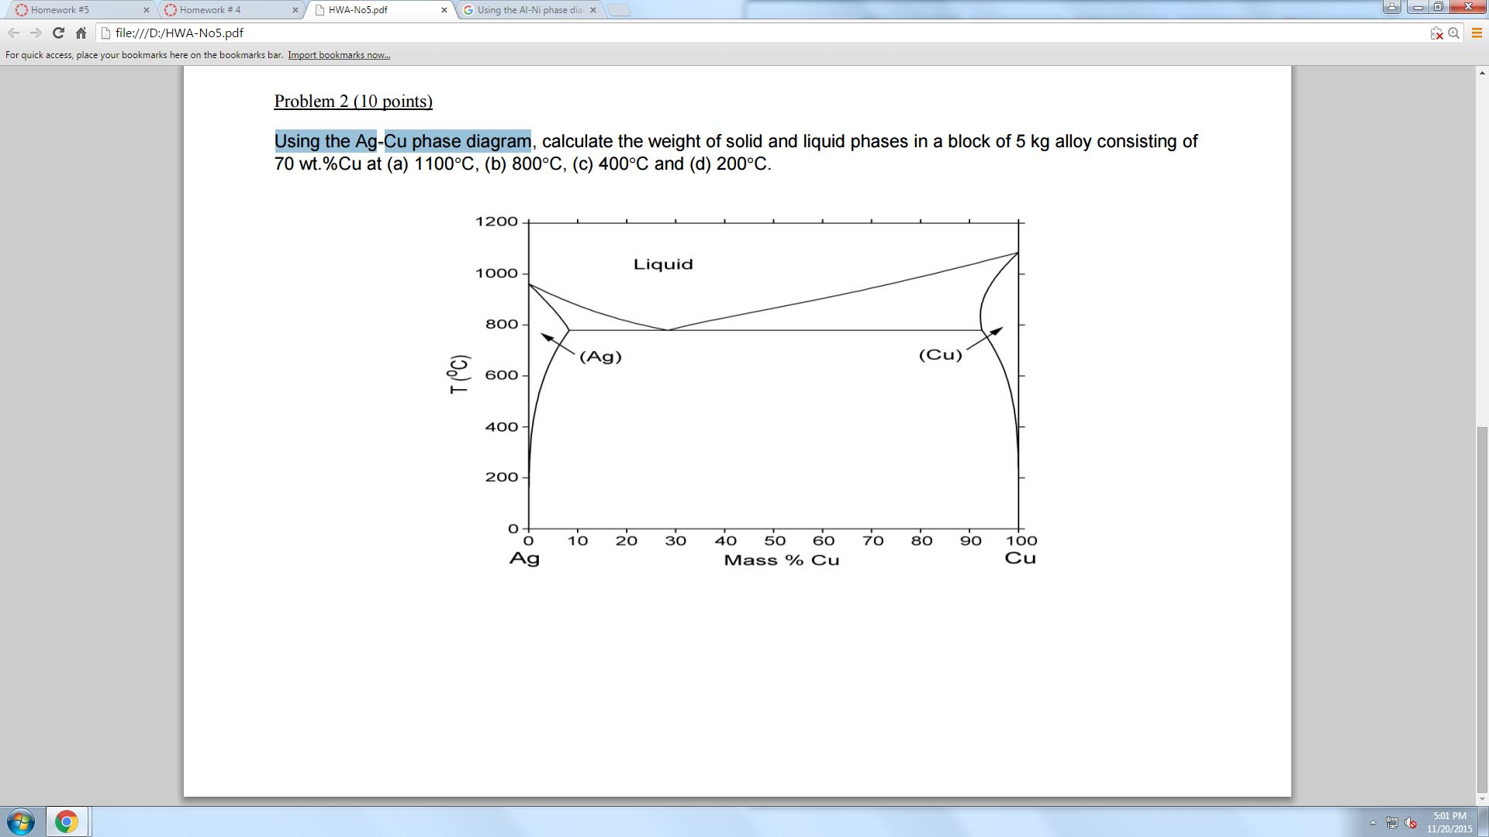1489x837 pixels.
Task: Click the 'Import bookmarks now...' link
Action: pyautogui.click(x=339, y=54)
